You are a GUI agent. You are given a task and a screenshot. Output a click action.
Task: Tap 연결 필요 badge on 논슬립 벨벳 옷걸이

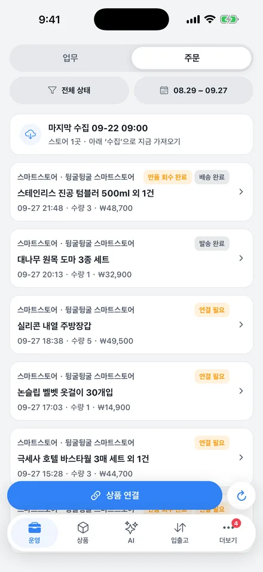(x=212, y=376)
